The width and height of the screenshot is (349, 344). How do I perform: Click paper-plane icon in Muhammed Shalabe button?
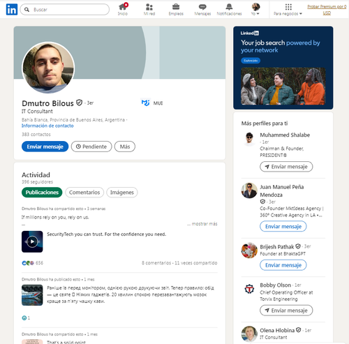click(x=267, y=167)
